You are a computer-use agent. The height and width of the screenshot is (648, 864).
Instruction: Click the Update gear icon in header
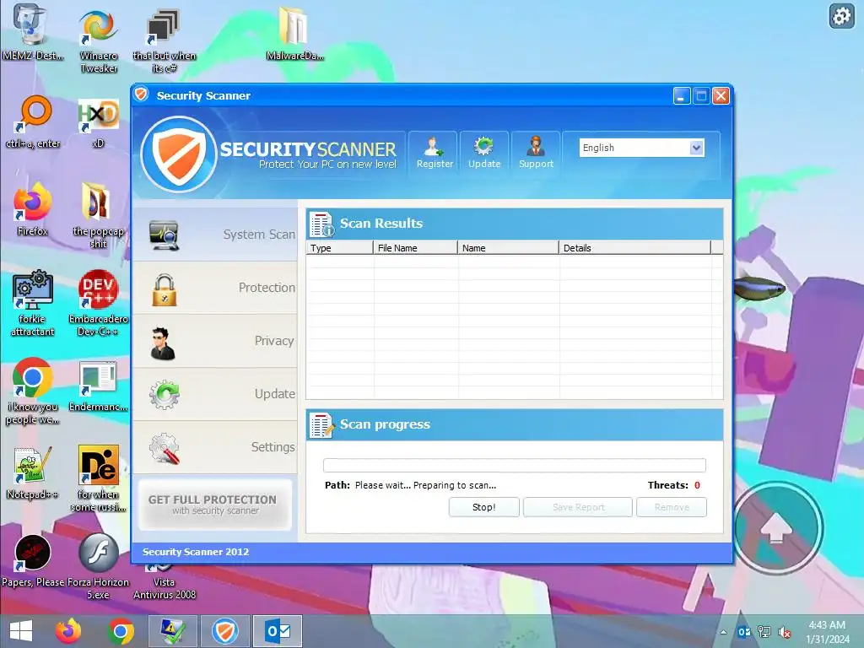click(x=484, y=154)
